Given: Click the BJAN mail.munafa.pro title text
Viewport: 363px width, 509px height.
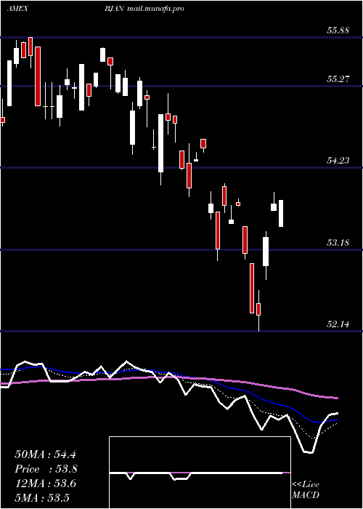Looking at the screenshot, I should (x=144, y=9).
